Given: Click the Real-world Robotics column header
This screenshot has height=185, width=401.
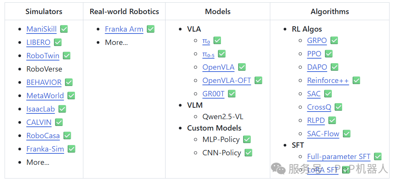Looking at the screenshot, I should (x=124, y=11).
